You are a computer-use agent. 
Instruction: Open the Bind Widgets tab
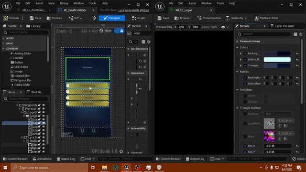coord(34,92)
